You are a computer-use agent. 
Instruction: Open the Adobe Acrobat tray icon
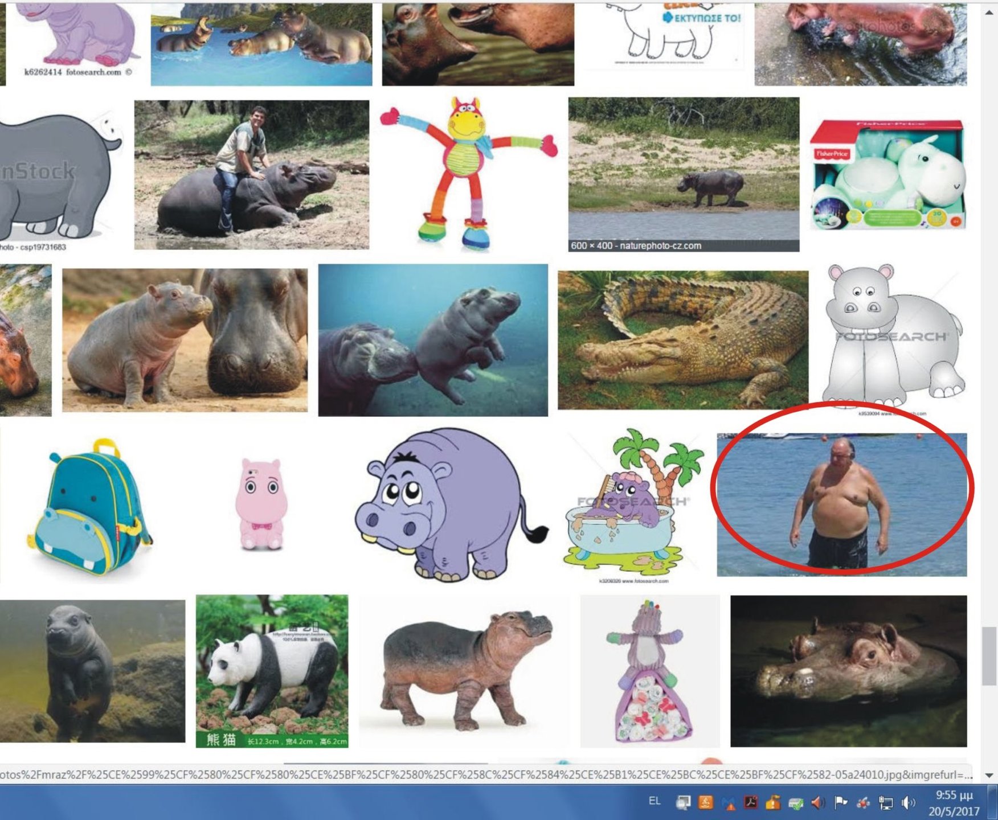coord(750,802)
